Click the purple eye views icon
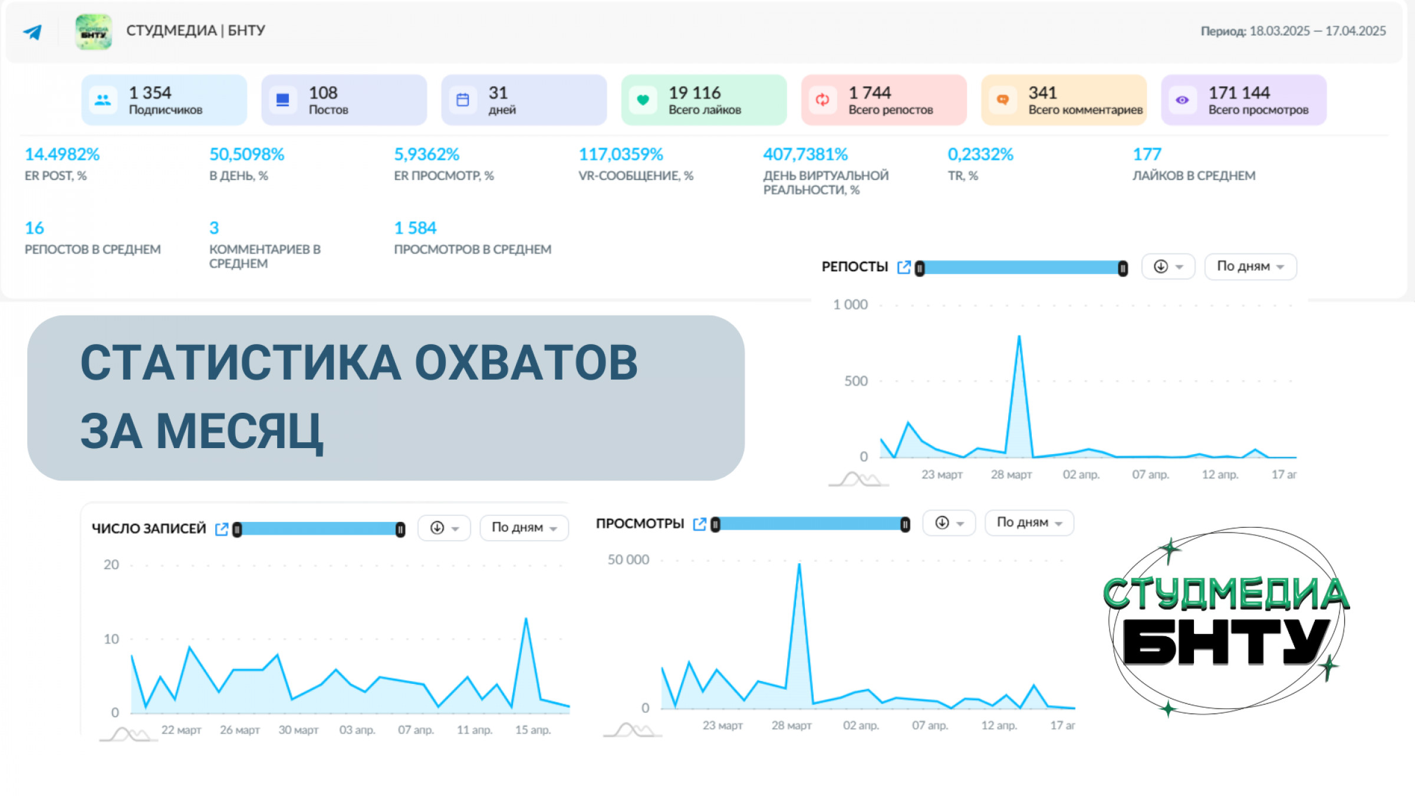 tap(1182, 100)
